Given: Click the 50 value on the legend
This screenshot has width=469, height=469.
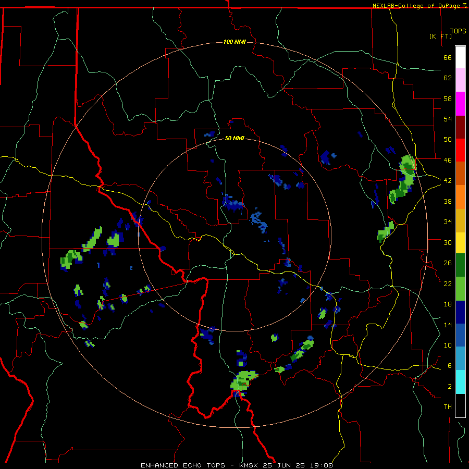Looking at the screenshot, I should 448,140.
